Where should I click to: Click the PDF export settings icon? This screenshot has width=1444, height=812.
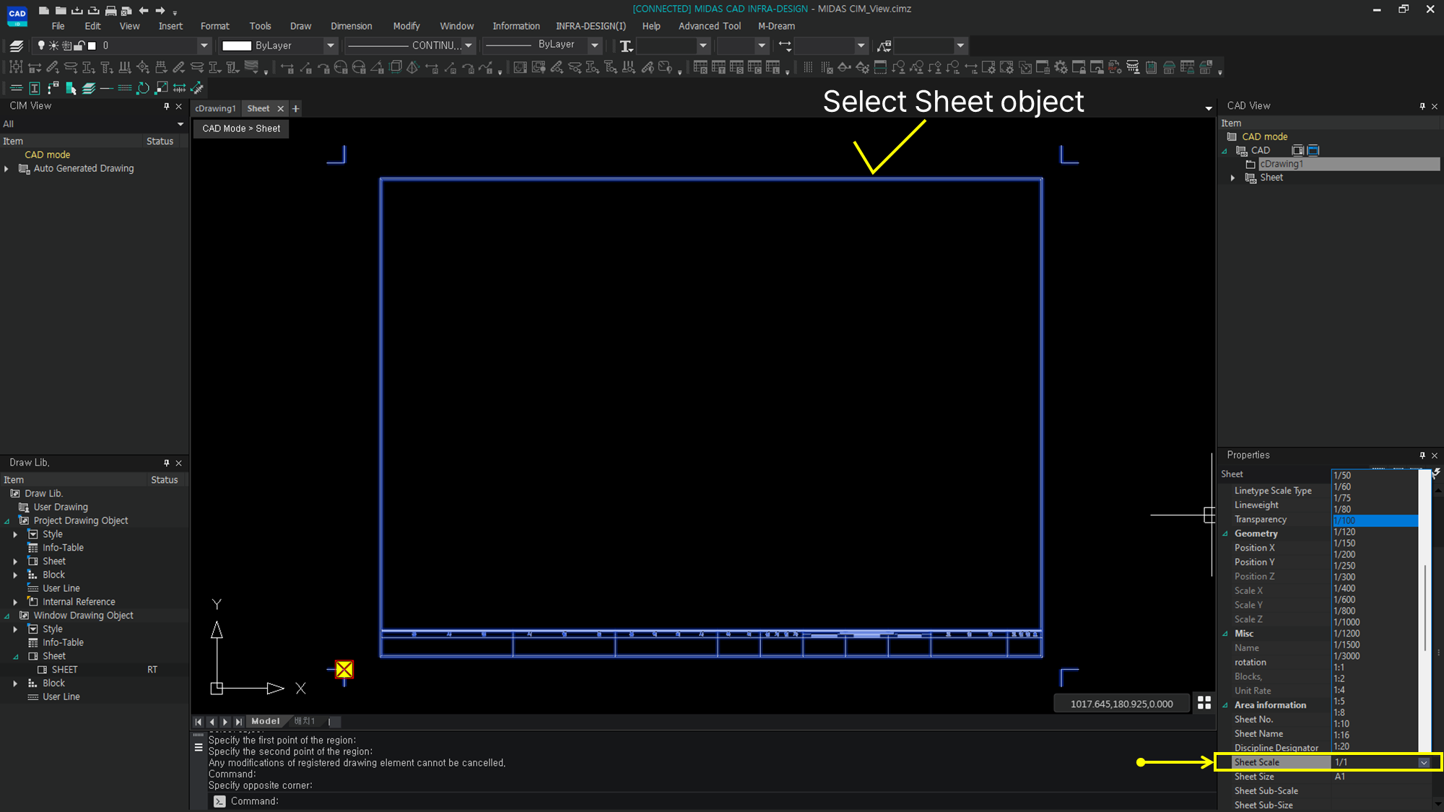(1115, 67)
